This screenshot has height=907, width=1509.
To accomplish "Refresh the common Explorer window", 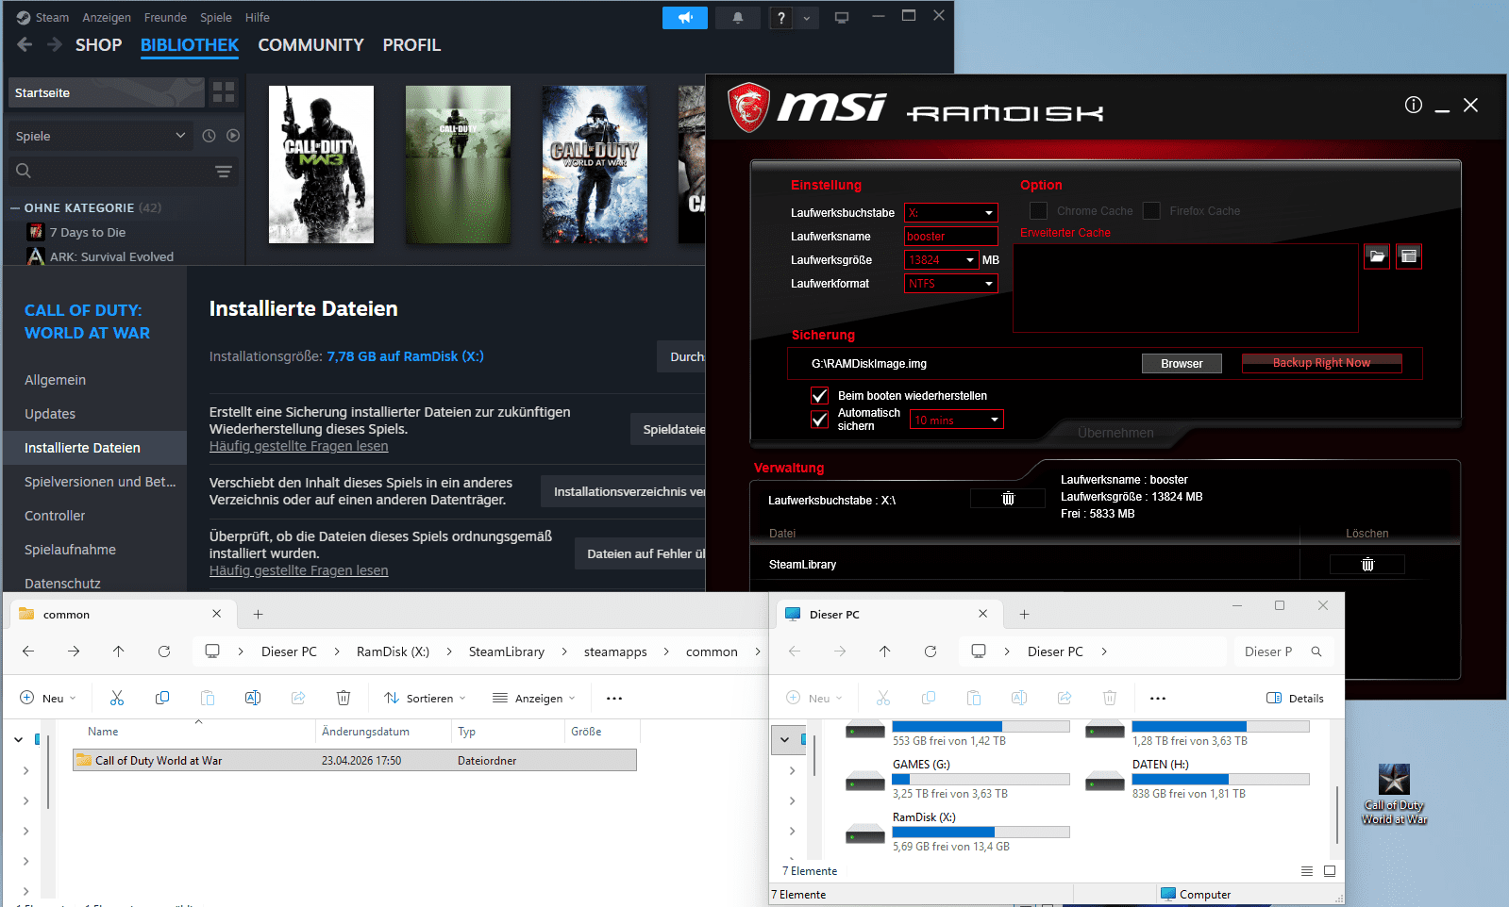I will [x=164, y=651].
